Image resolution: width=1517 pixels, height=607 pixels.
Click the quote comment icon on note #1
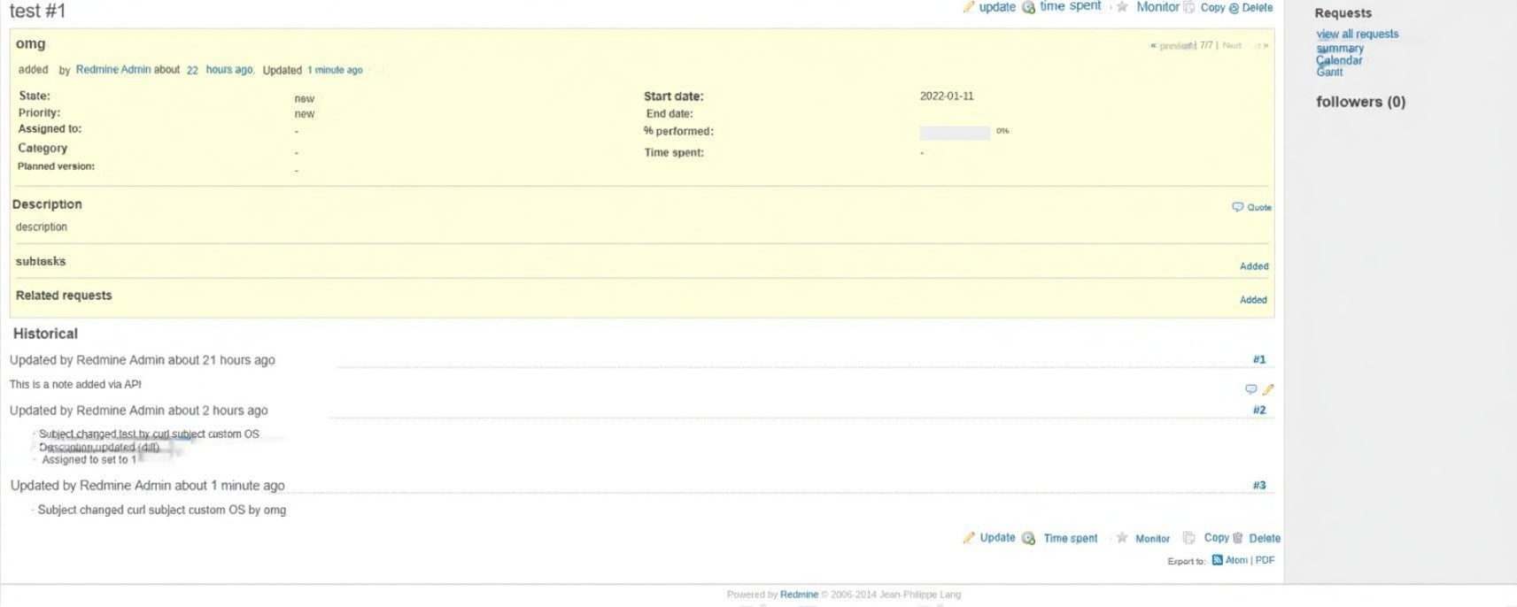(x=1250, y=389)
